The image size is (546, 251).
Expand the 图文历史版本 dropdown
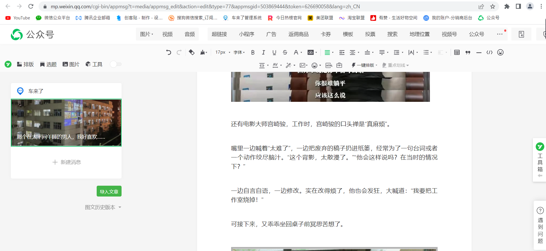(x=103, y=207)
